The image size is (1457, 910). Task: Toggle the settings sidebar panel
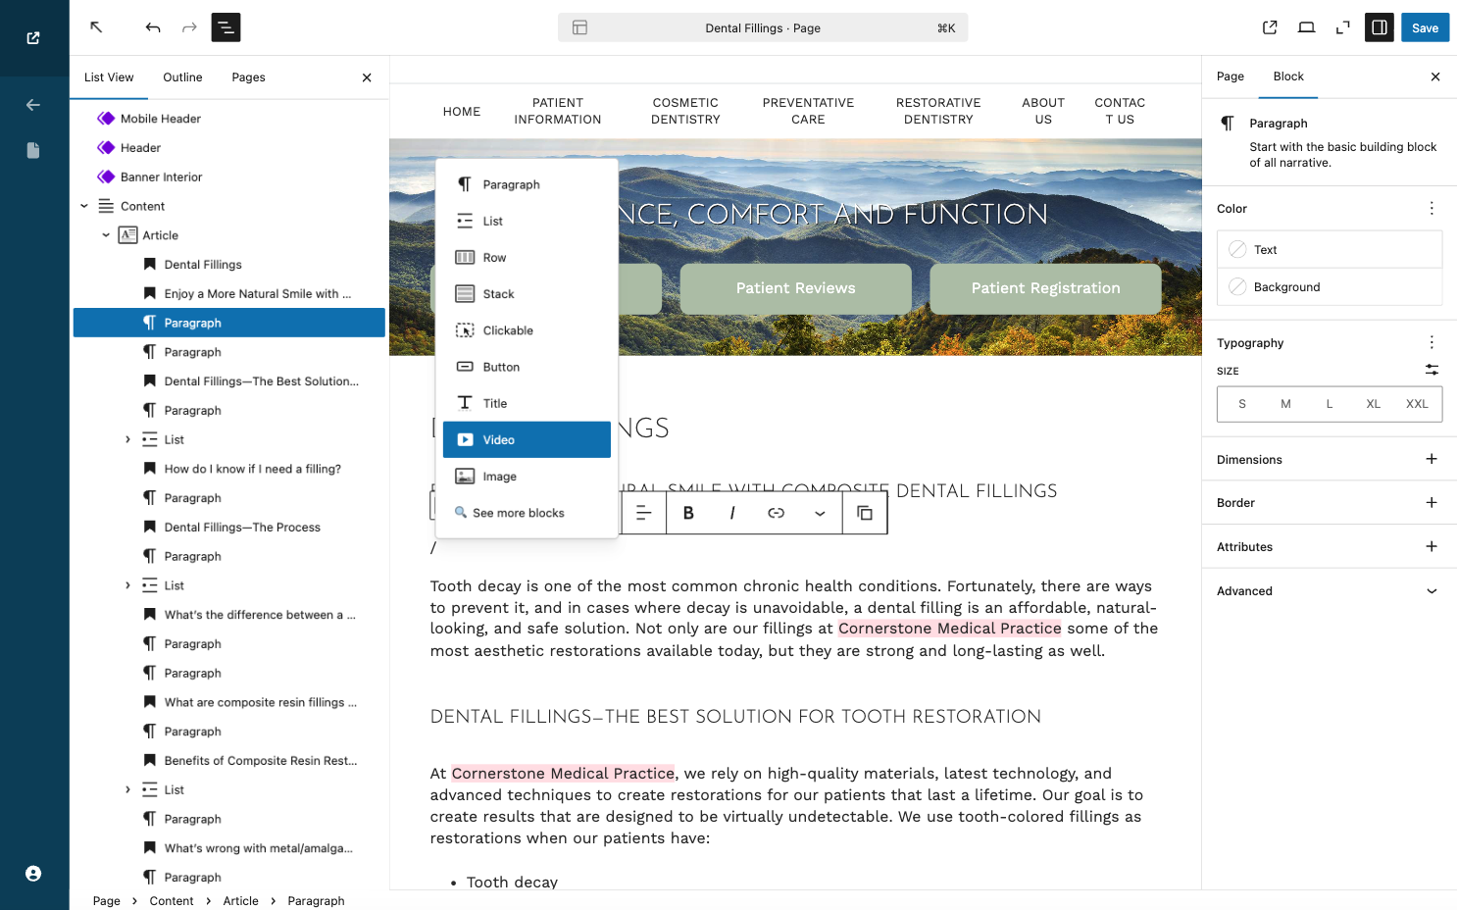click(x=1380, y=27)
